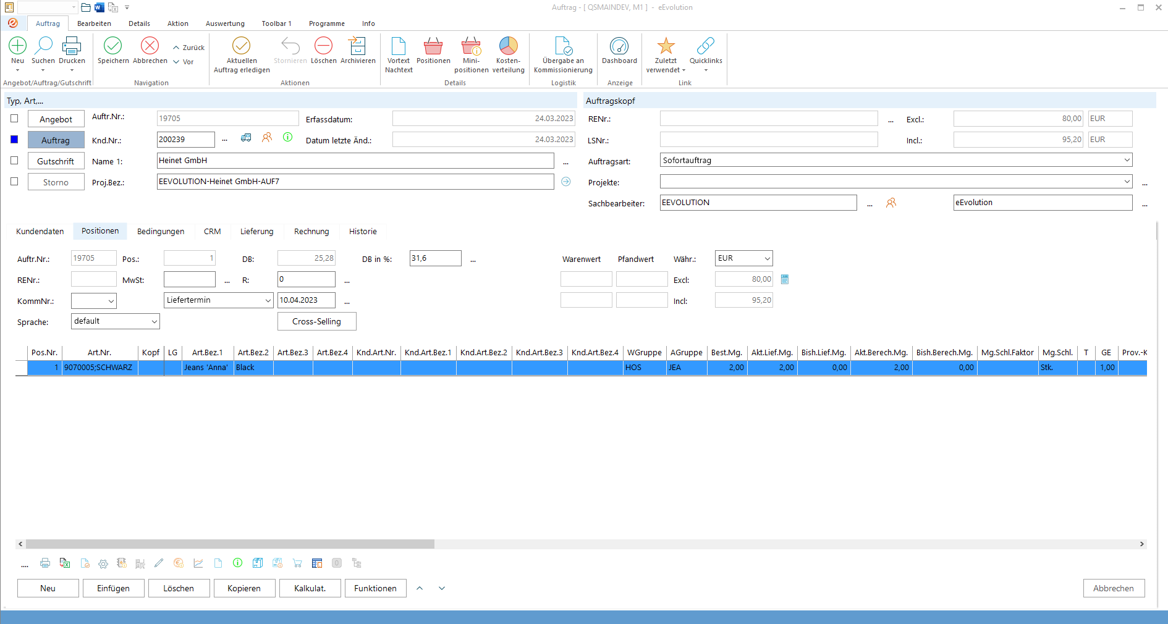Switch to the Kundendaten tab
Viewport: 1168px width, 624px height.
40,231
